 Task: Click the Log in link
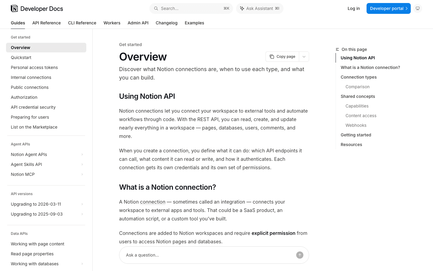[354, 8]
